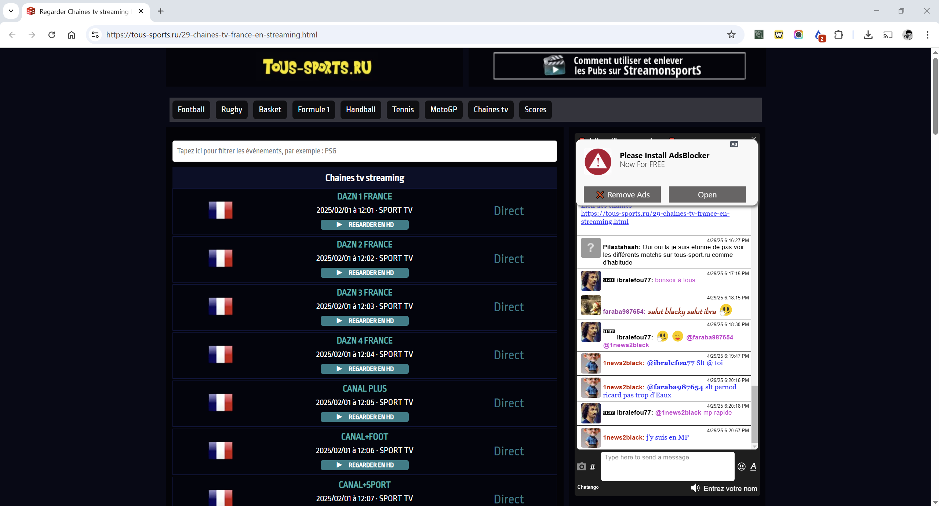Click ibralefou77 avatar on bonsoir à tous message
Viewport: 939px width, 506px height.
pos(591,281)
